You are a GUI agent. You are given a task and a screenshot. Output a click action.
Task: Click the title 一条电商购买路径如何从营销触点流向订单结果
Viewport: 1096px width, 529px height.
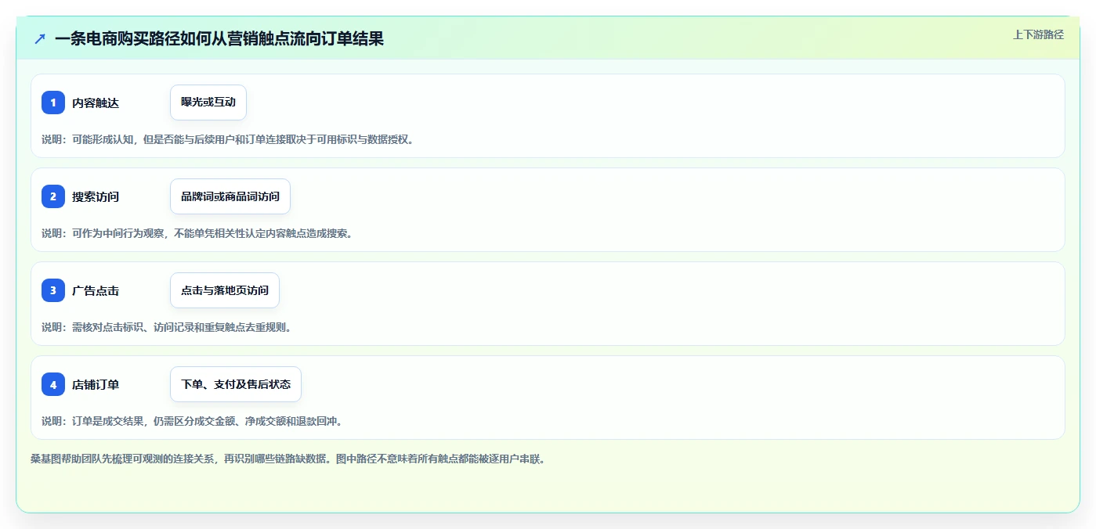coord(219,38)
